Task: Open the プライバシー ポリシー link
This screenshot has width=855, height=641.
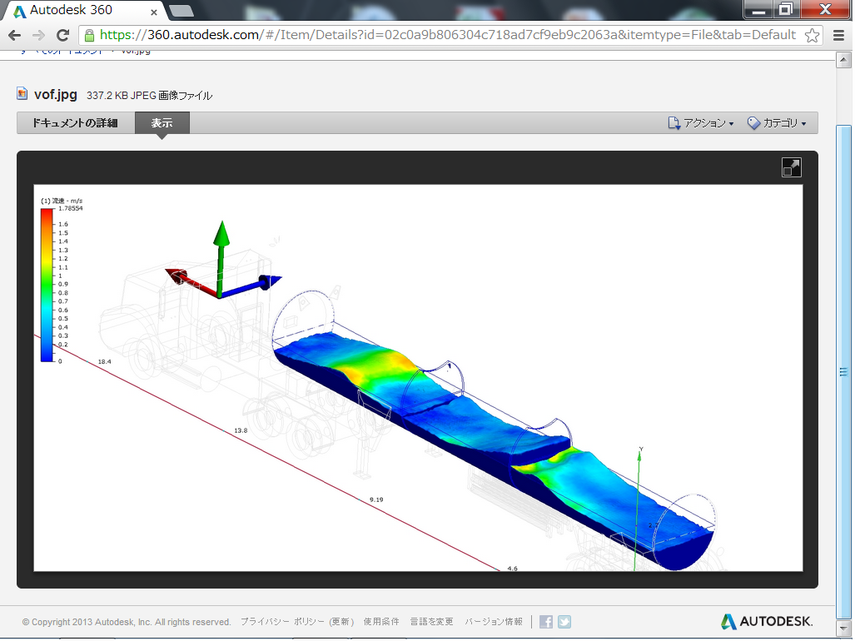Action: 297,622
